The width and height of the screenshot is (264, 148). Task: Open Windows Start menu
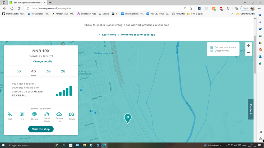pos(3,145)
